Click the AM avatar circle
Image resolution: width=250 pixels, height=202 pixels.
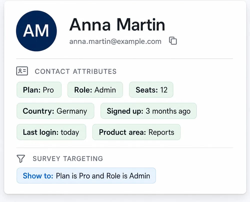36,31
